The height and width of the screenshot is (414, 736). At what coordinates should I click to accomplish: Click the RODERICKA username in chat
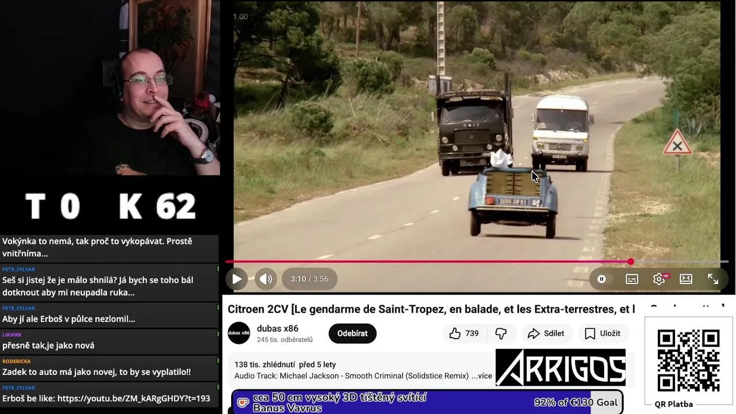[17, 361]
